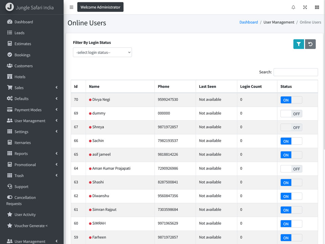Sort table by Login Count header
The width and height of the screenshot is (325, 244).
[x=257, y=86]
